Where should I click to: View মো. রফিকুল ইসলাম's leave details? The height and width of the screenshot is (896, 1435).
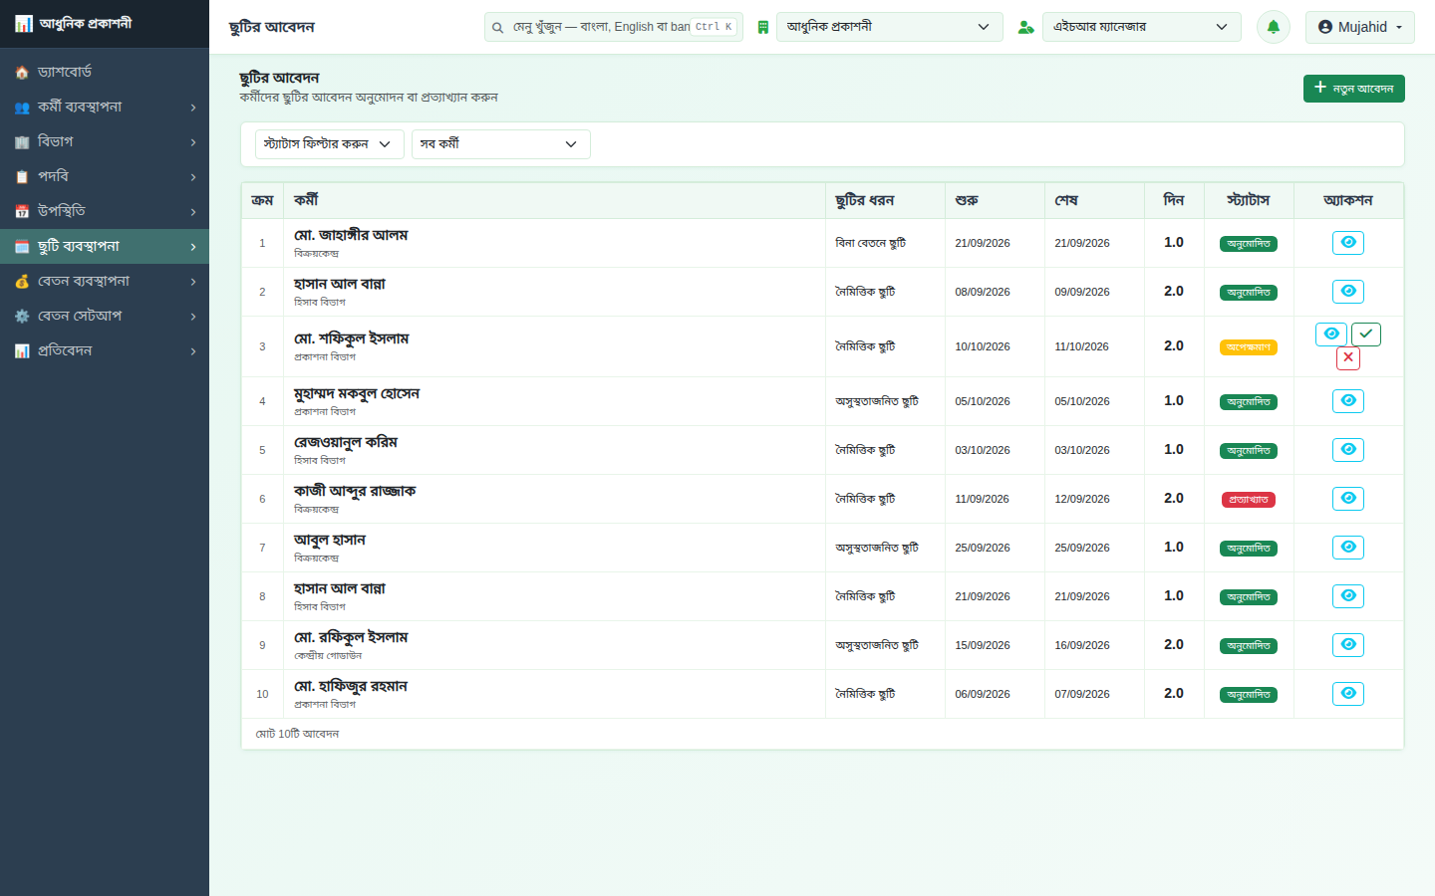[x=1348, y=645]
